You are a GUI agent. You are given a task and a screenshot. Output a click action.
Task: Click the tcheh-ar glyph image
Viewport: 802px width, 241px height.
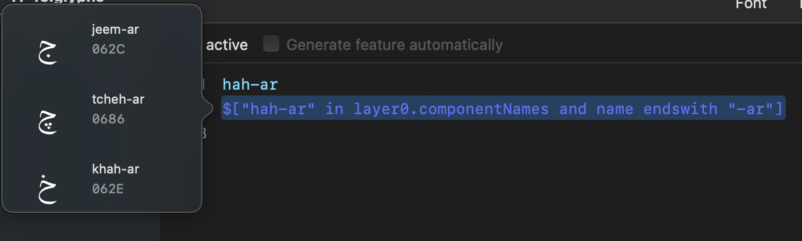tap(48, 121)
